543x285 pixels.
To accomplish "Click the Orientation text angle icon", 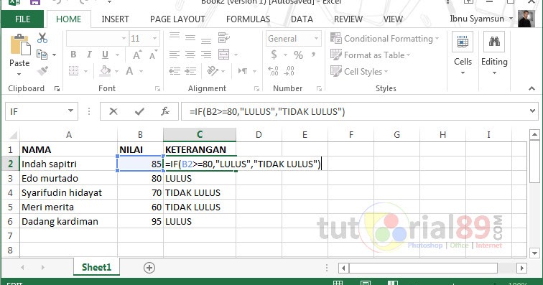I will pos(213,71).
